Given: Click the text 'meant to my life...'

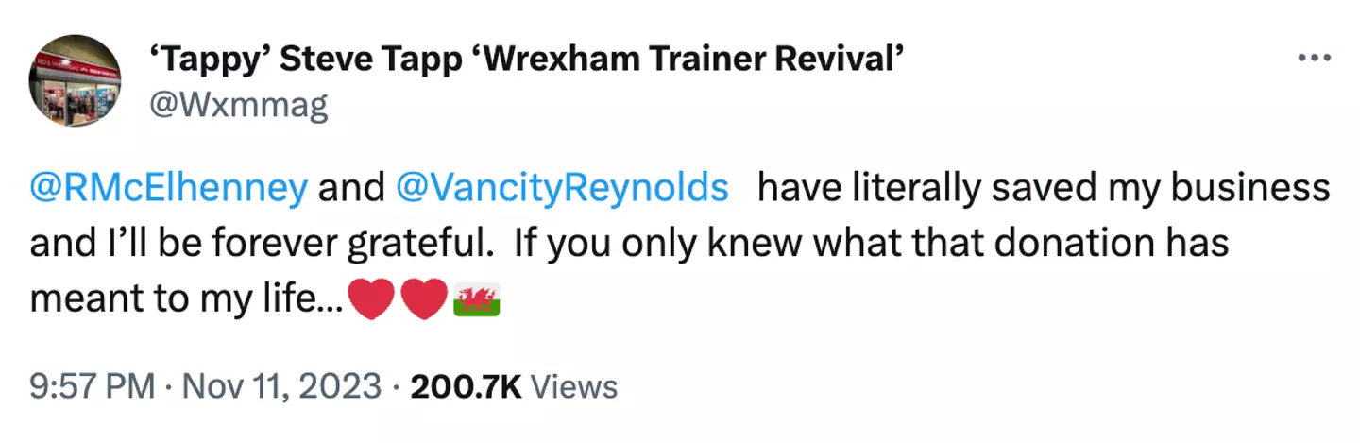Looking at the screenshot, I should pyautogui.click(x=187, y=300).
